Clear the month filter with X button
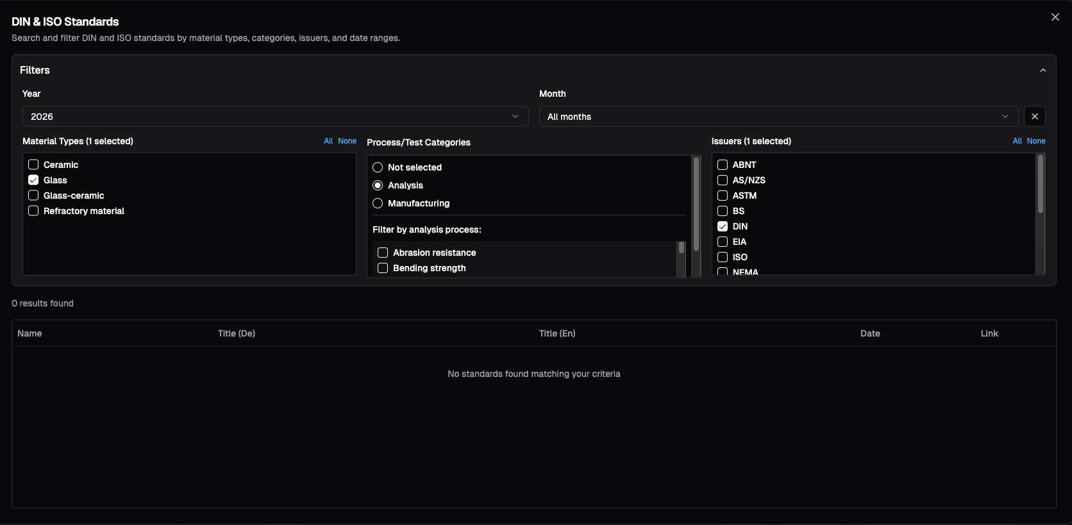Screen dimensions: 1072x525 pos(1034,117)
